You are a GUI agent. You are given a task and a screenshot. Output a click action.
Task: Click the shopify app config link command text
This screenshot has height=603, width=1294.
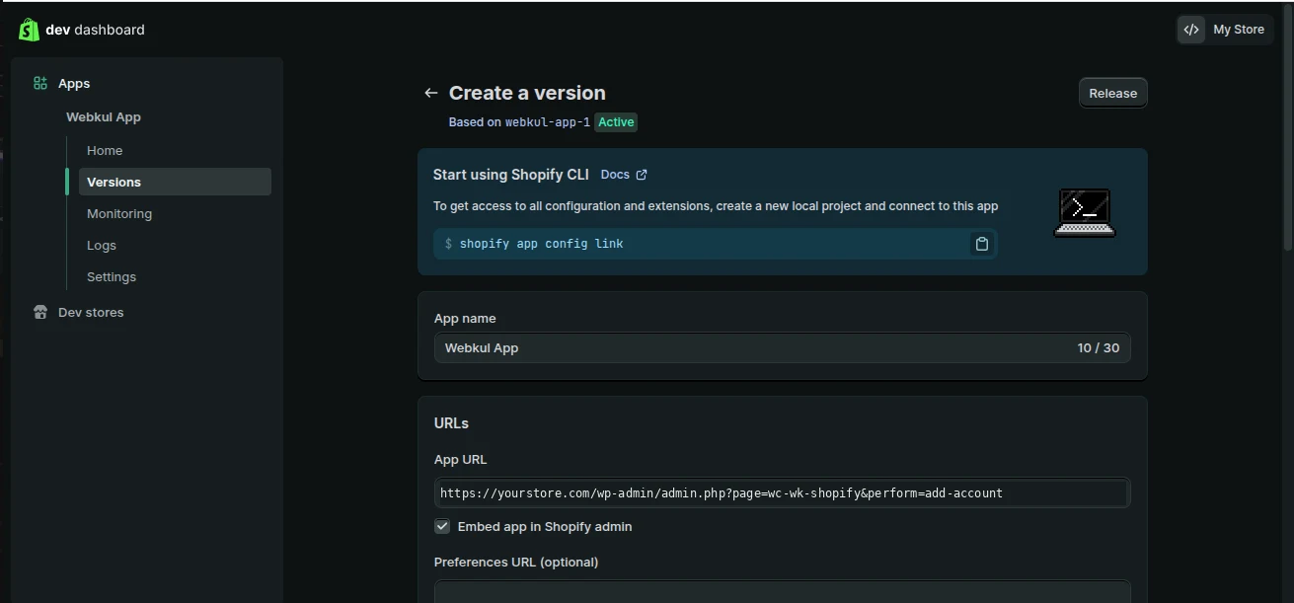[541, 244]
